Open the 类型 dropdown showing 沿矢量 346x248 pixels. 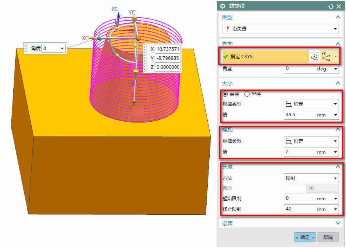[280, 29]
